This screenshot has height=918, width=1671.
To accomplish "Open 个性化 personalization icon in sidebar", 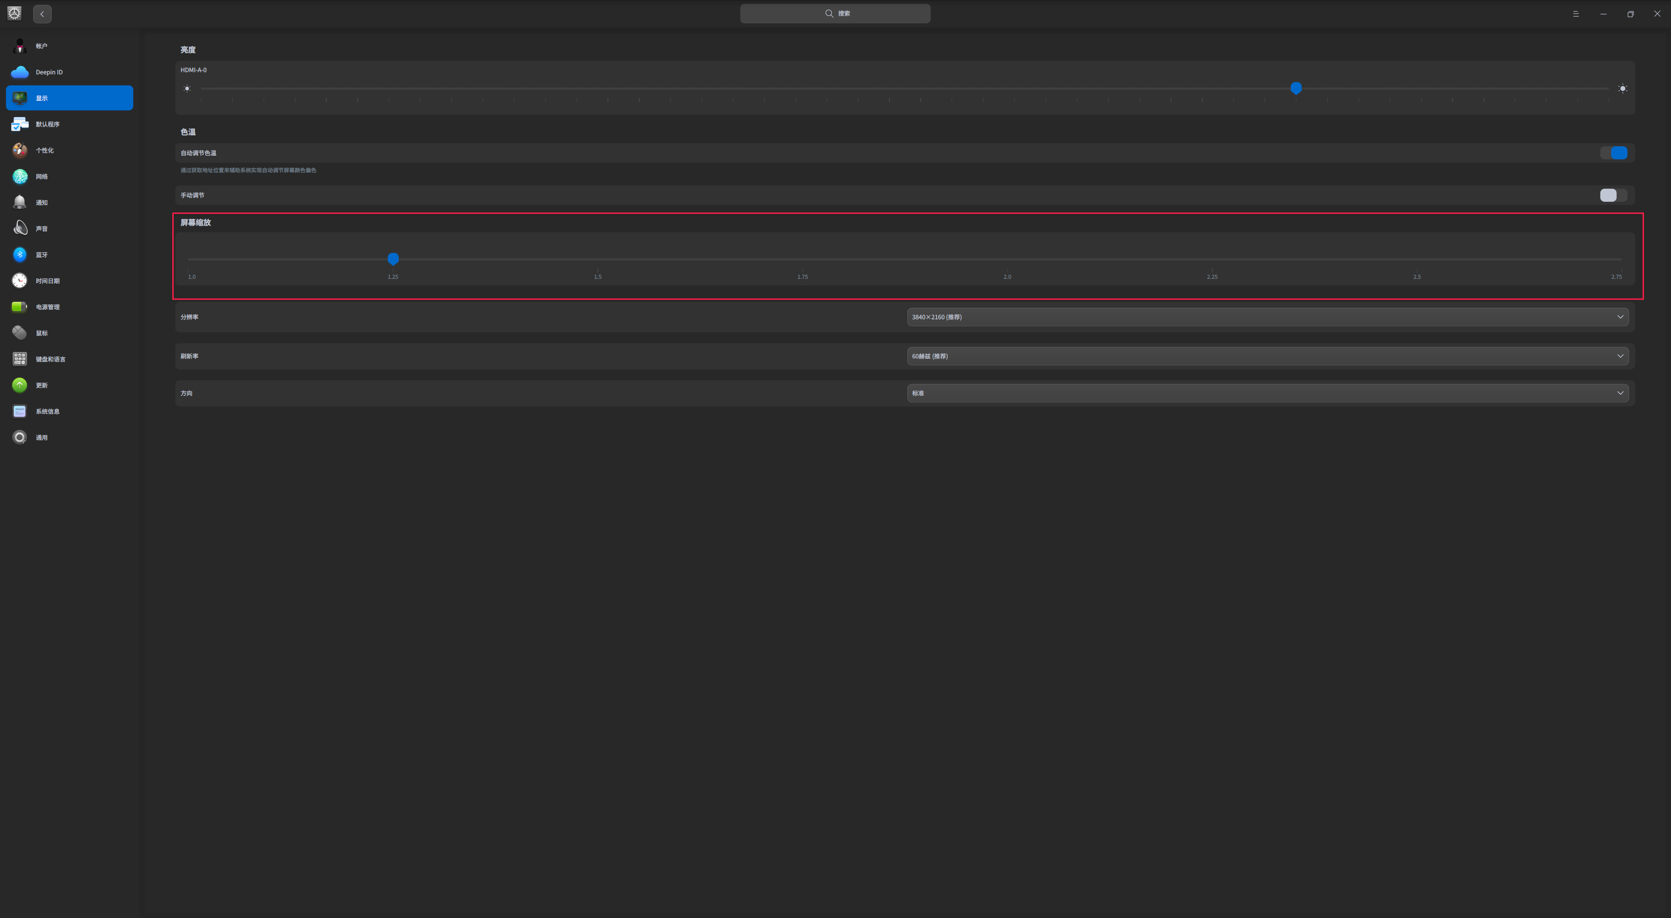I will click(x=20, y=151).
